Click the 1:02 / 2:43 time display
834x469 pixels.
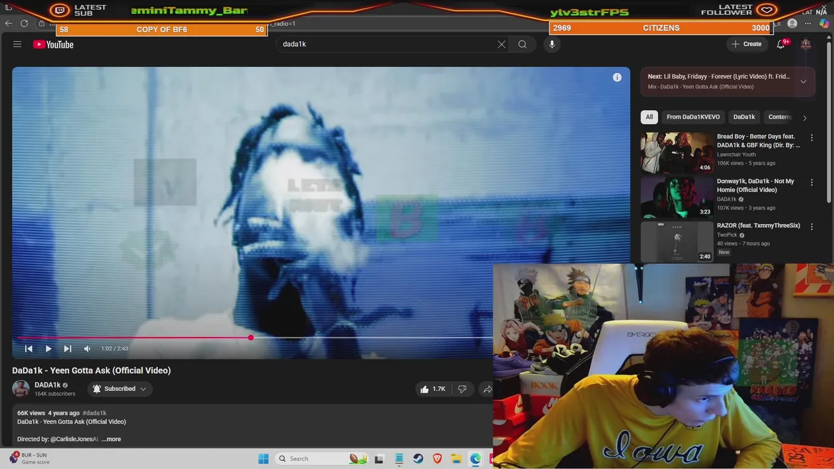(x=115, y=348)
